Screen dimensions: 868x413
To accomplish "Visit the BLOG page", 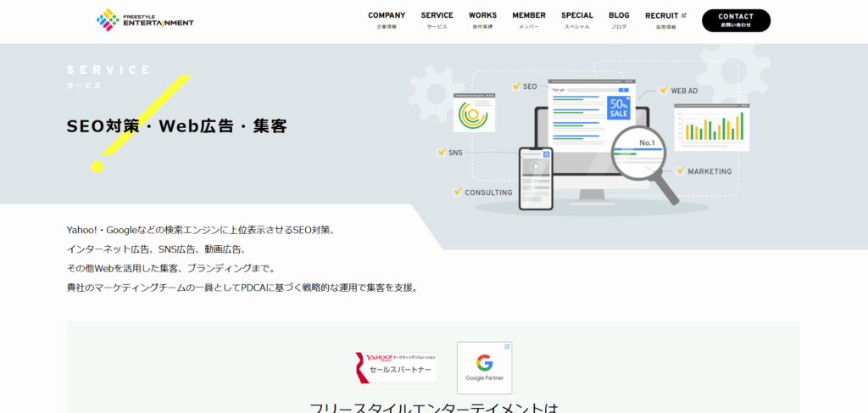I will (619, 20).
